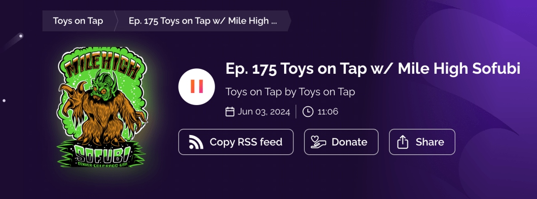This screenshot has height=199, width=537.
Task: Select the Ep. 175 breadcrumb item
Action: tap(203, 21)
